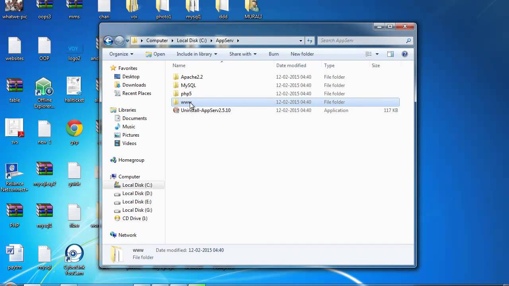Viewport: 509px width, 286px height.
Task: Select the websites desktop icon
Action: tap(15, 49)
